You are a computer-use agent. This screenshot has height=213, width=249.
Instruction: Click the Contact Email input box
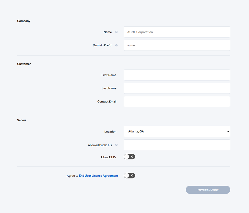[x=177, y=102]
